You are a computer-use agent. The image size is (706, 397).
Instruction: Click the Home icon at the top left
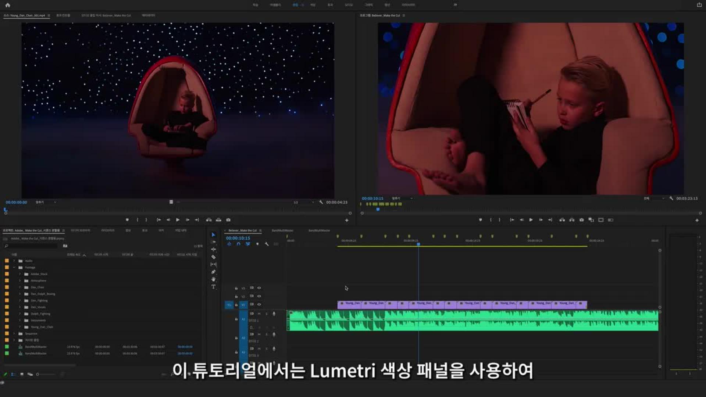coord(8,5)
